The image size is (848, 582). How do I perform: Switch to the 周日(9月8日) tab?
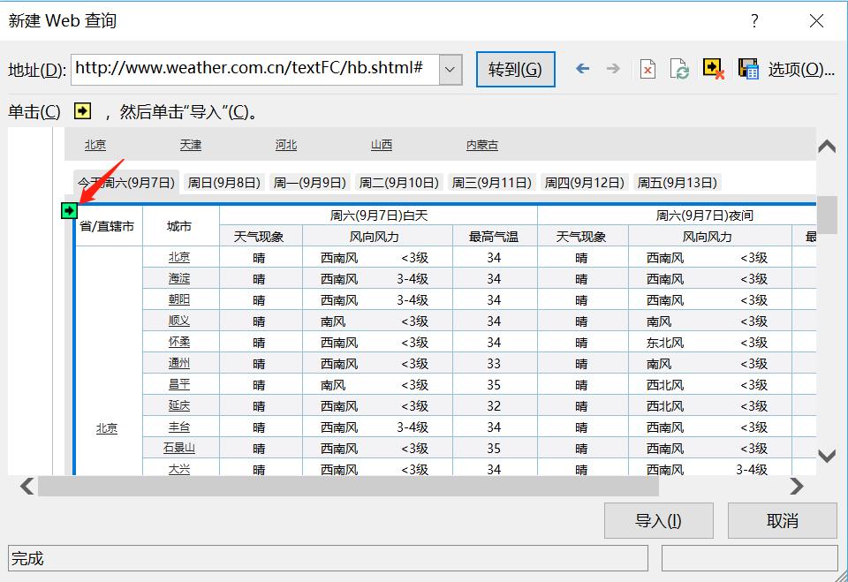[223, 182]
